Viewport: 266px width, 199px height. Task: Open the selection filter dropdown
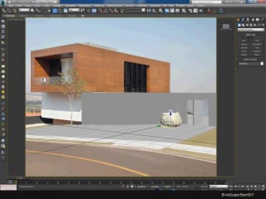(24, 10)
